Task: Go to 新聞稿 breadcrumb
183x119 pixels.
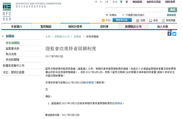Action: pyautogui.click(x=77, y=37)
